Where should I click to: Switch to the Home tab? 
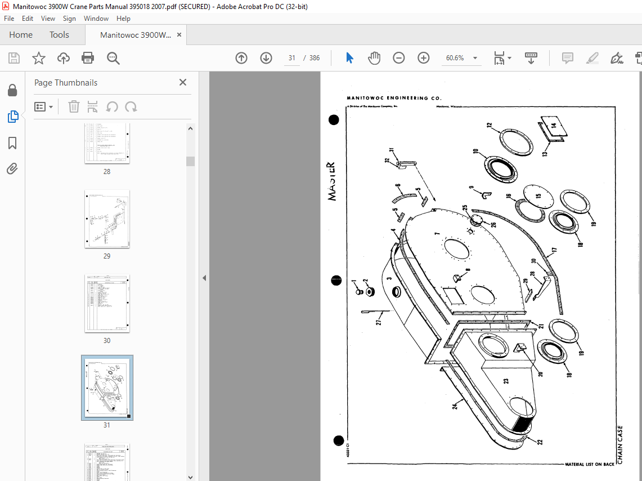point(21,35)
